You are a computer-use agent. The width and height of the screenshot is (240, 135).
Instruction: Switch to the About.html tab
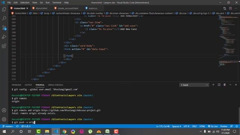pyautogui.click(x=40, y=8)
